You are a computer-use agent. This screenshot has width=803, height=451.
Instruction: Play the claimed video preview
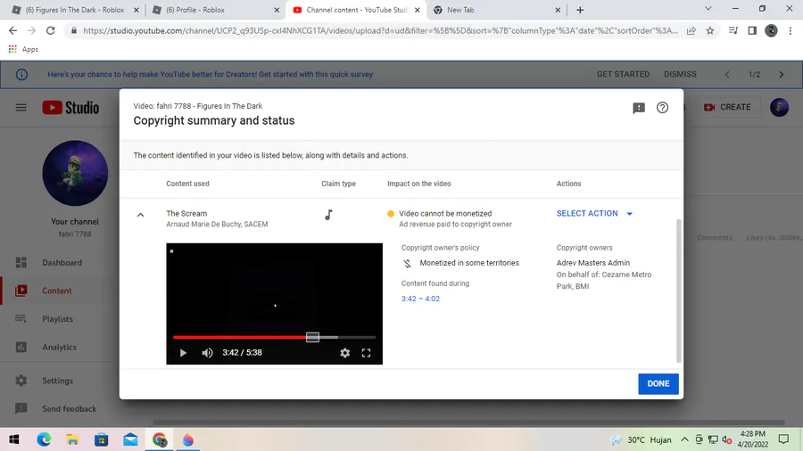183,353
